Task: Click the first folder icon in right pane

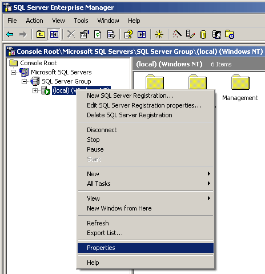Action: [x=155, y=82]
